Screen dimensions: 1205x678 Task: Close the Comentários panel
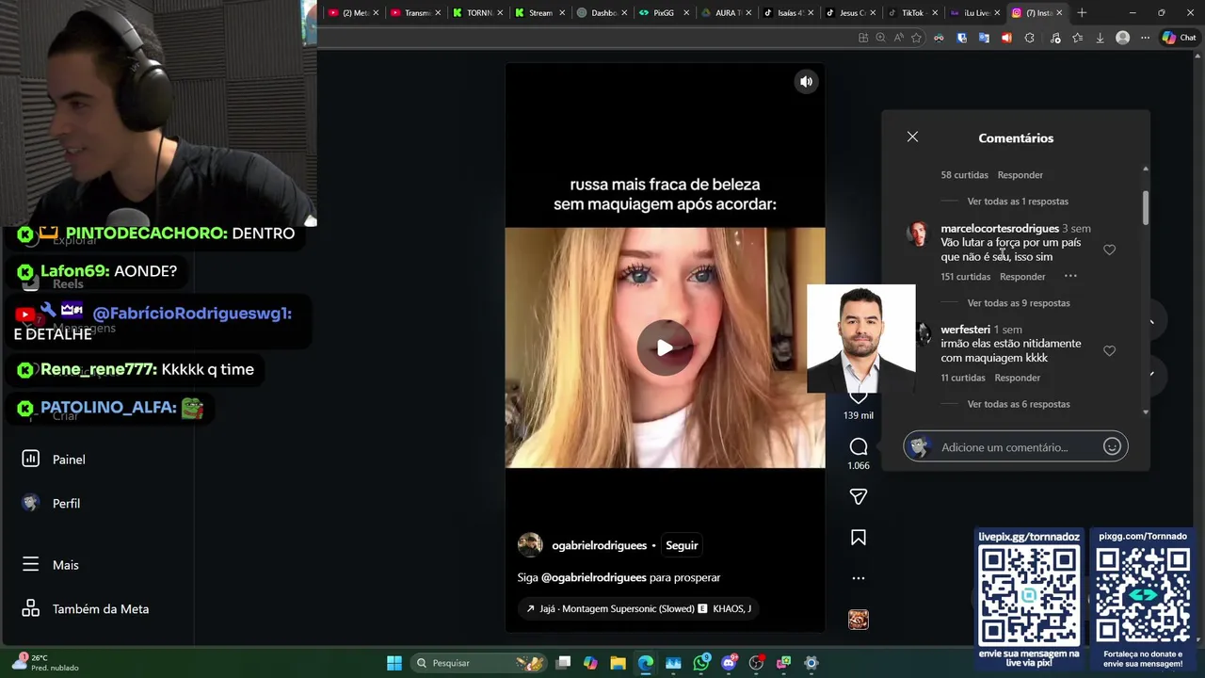pos(912,137)
